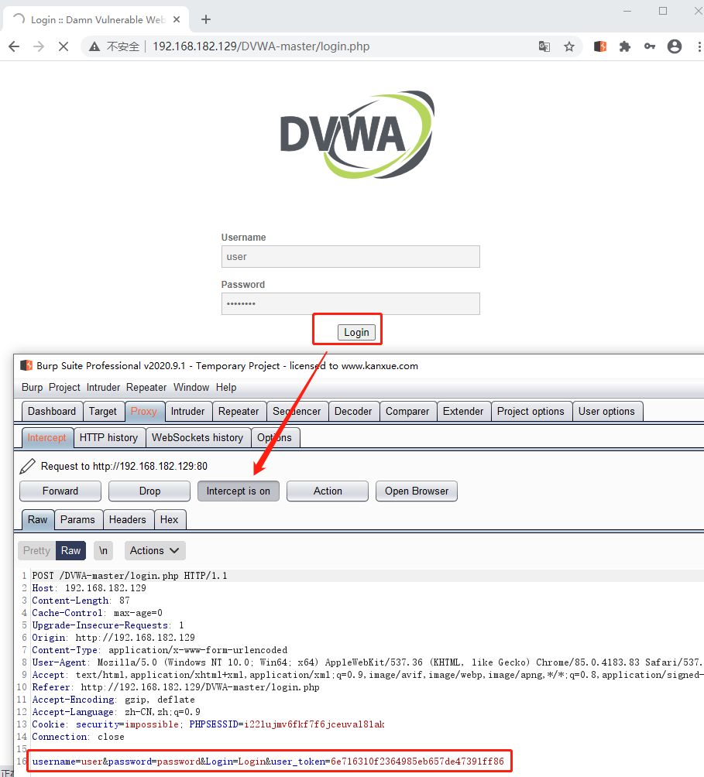Open Chrome's three-dot menu
Screen dimensions: 704x777
coord(699,46)
